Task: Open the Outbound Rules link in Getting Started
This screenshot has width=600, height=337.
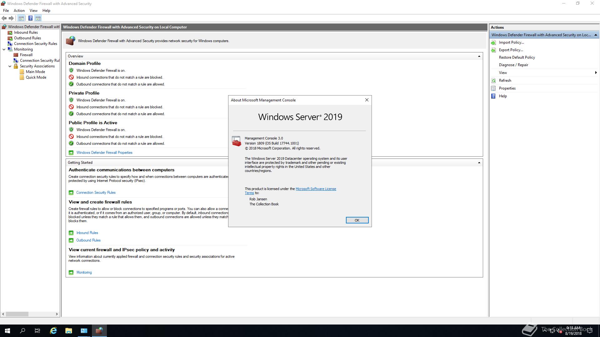Action: 88,240
